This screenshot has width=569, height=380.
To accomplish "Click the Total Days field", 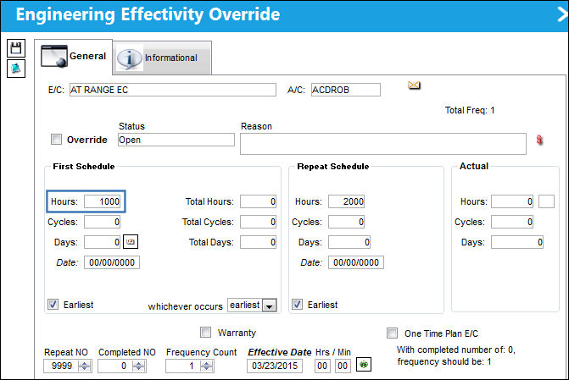I will [258, 242].
